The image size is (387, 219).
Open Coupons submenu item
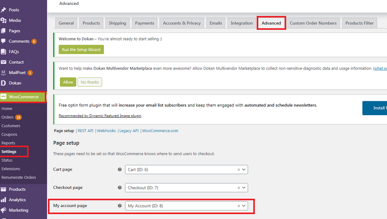click(x=9, y=134)
